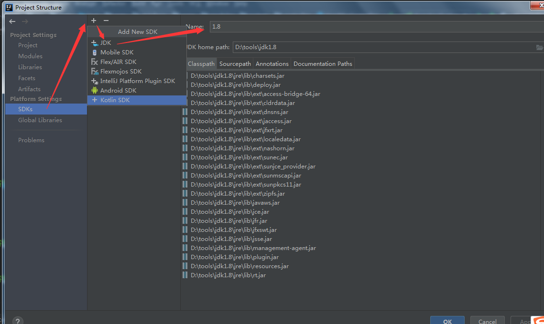Click jar icon beside zipfs.jar
This screenshot has height=324, width=544.
coord(185,194)
